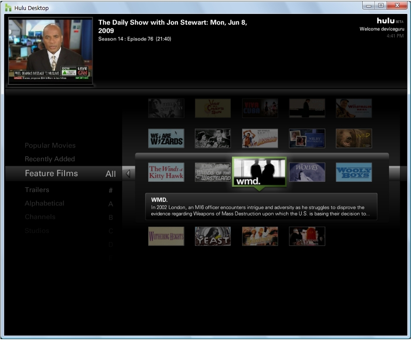The width and height of the screenshot is (411, 340).
Task: Select the All filter for Feature Films
Action: 111,174
